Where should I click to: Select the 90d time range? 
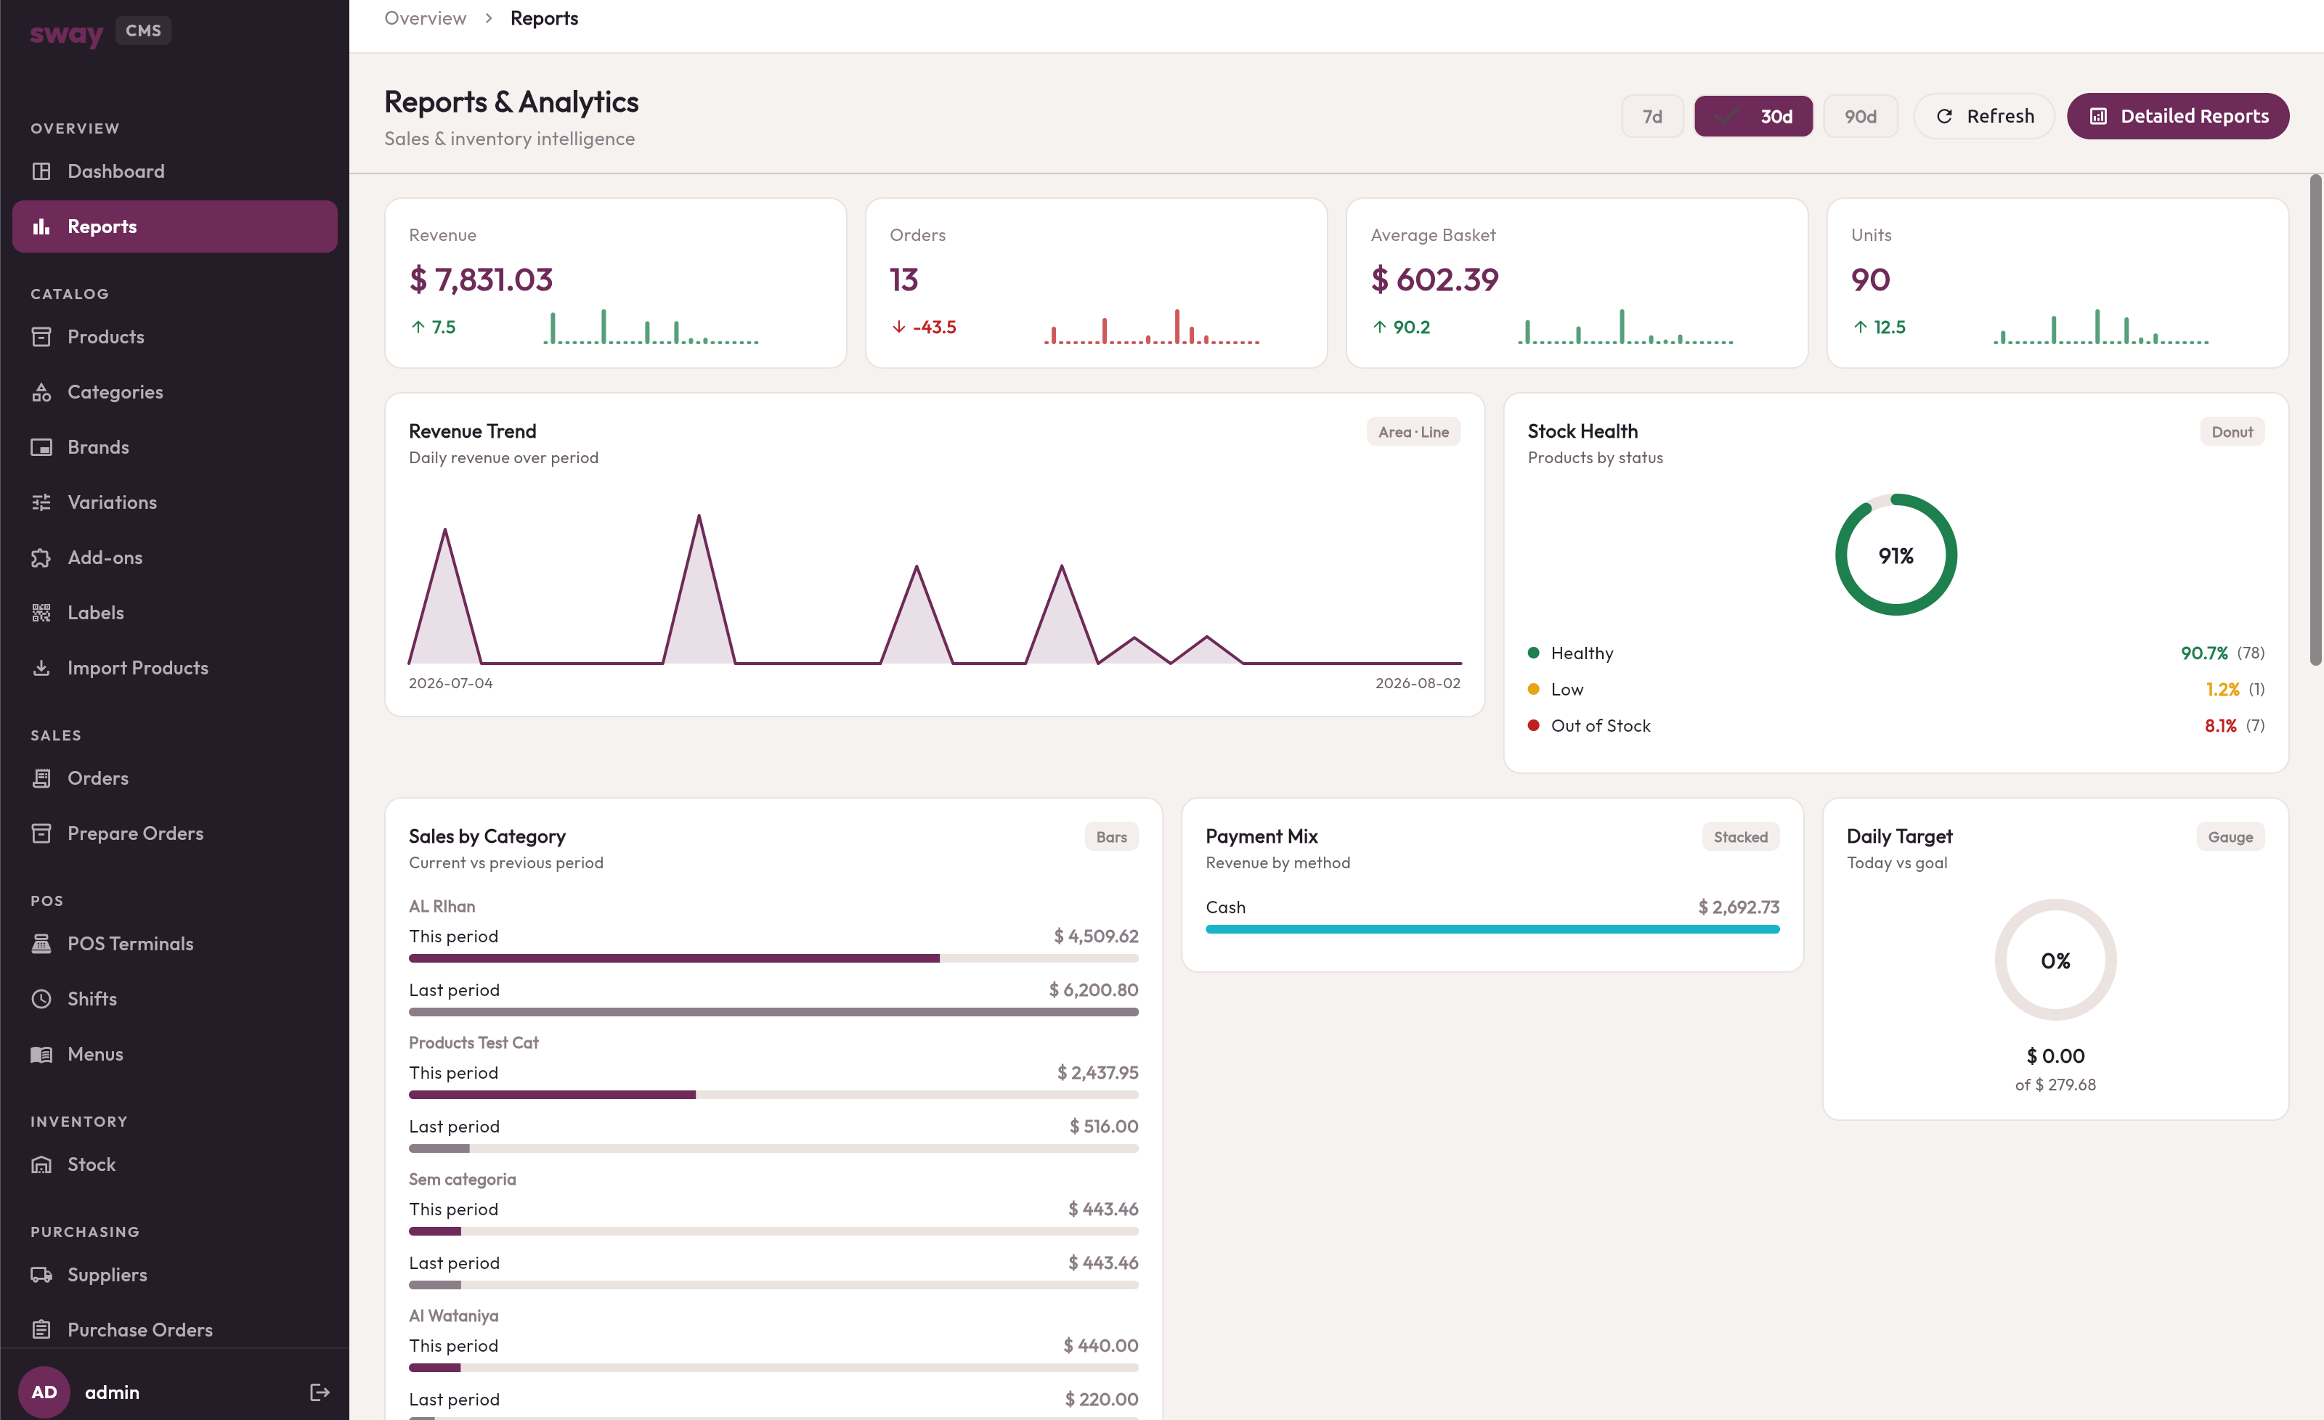tap(1860, 116)
